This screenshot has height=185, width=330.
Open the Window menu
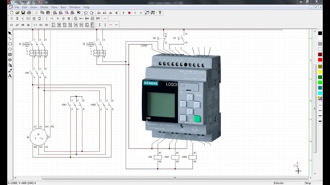point(75,7)
